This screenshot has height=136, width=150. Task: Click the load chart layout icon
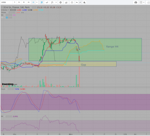coord(72,2)
